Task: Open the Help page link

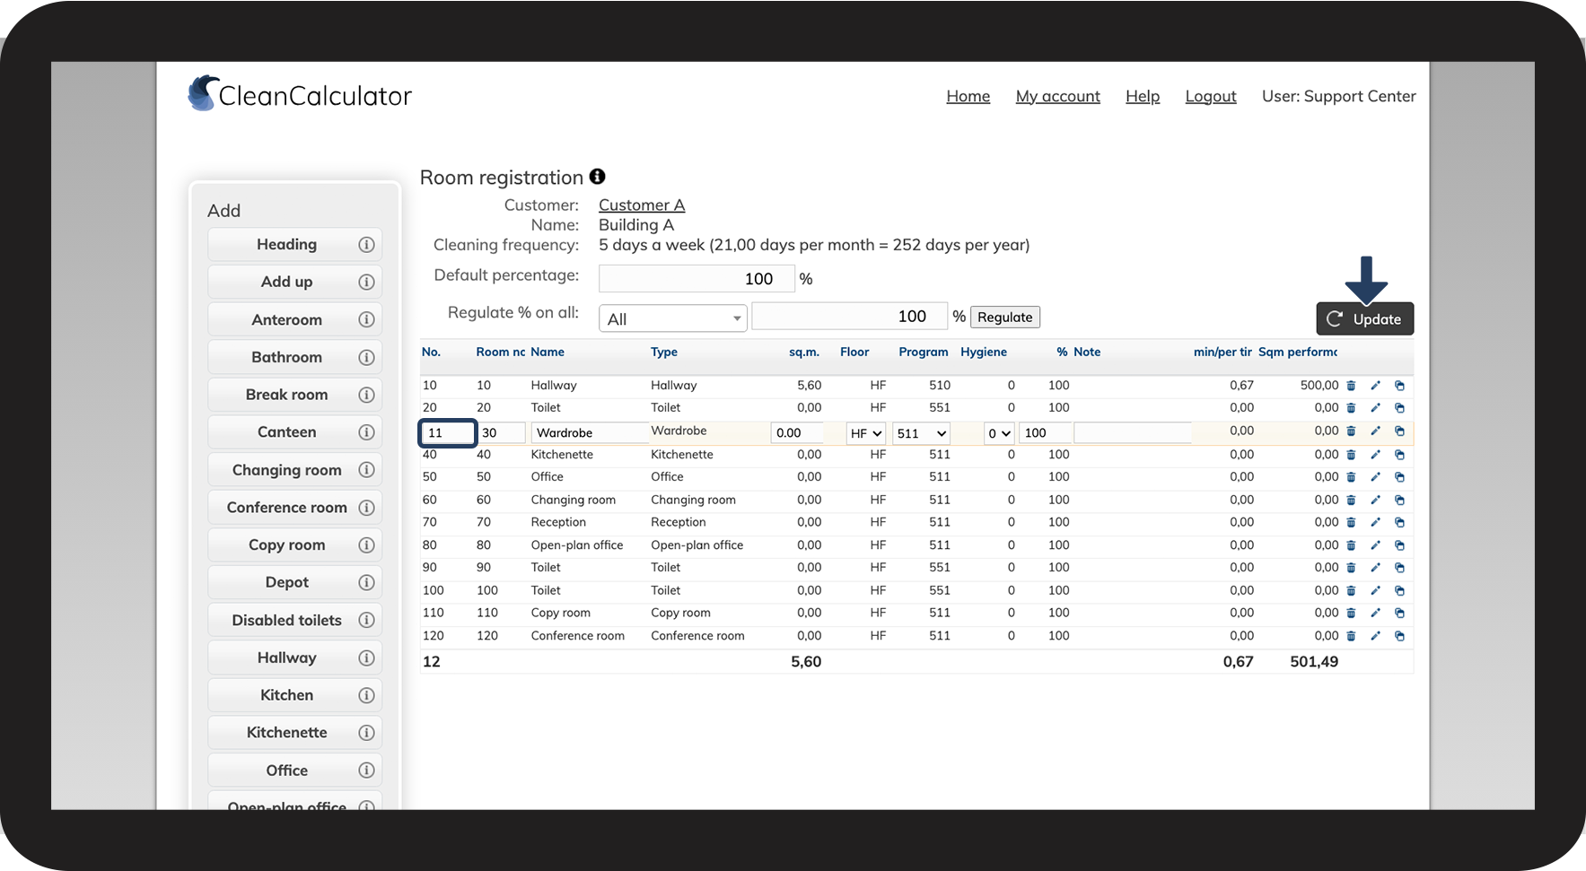Action: [1142, 96]
